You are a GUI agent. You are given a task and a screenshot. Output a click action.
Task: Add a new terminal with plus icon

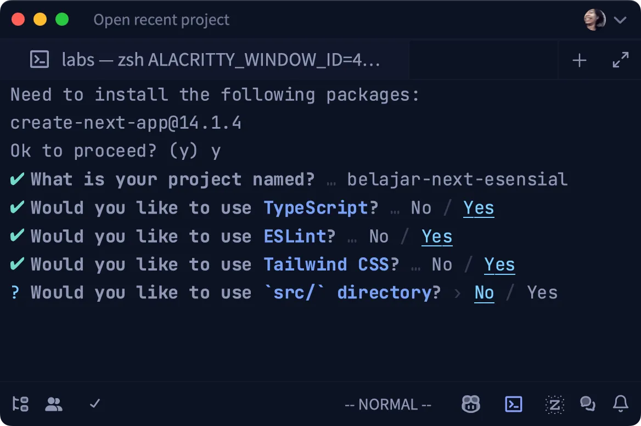(x=580, y=60)
